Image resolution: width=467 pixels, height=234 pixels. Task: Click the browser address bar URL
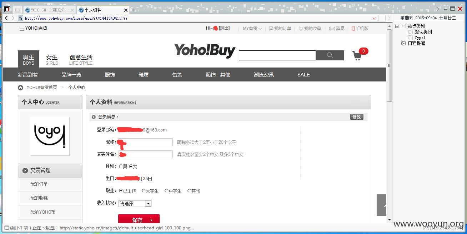tap(76, 18)
